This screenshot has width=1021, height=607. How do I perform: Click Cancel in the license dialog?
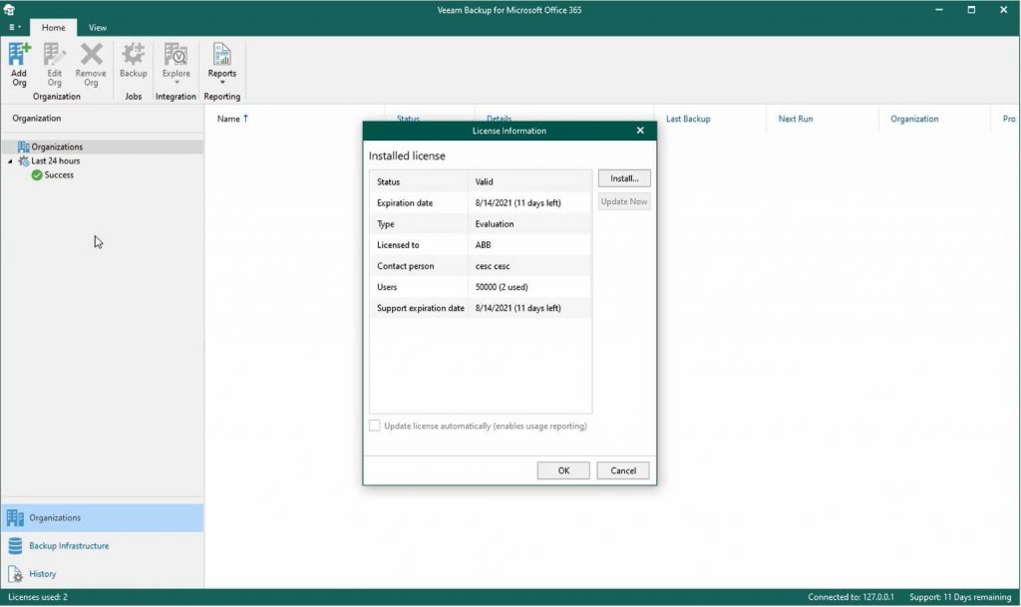(x=623, y=470)
